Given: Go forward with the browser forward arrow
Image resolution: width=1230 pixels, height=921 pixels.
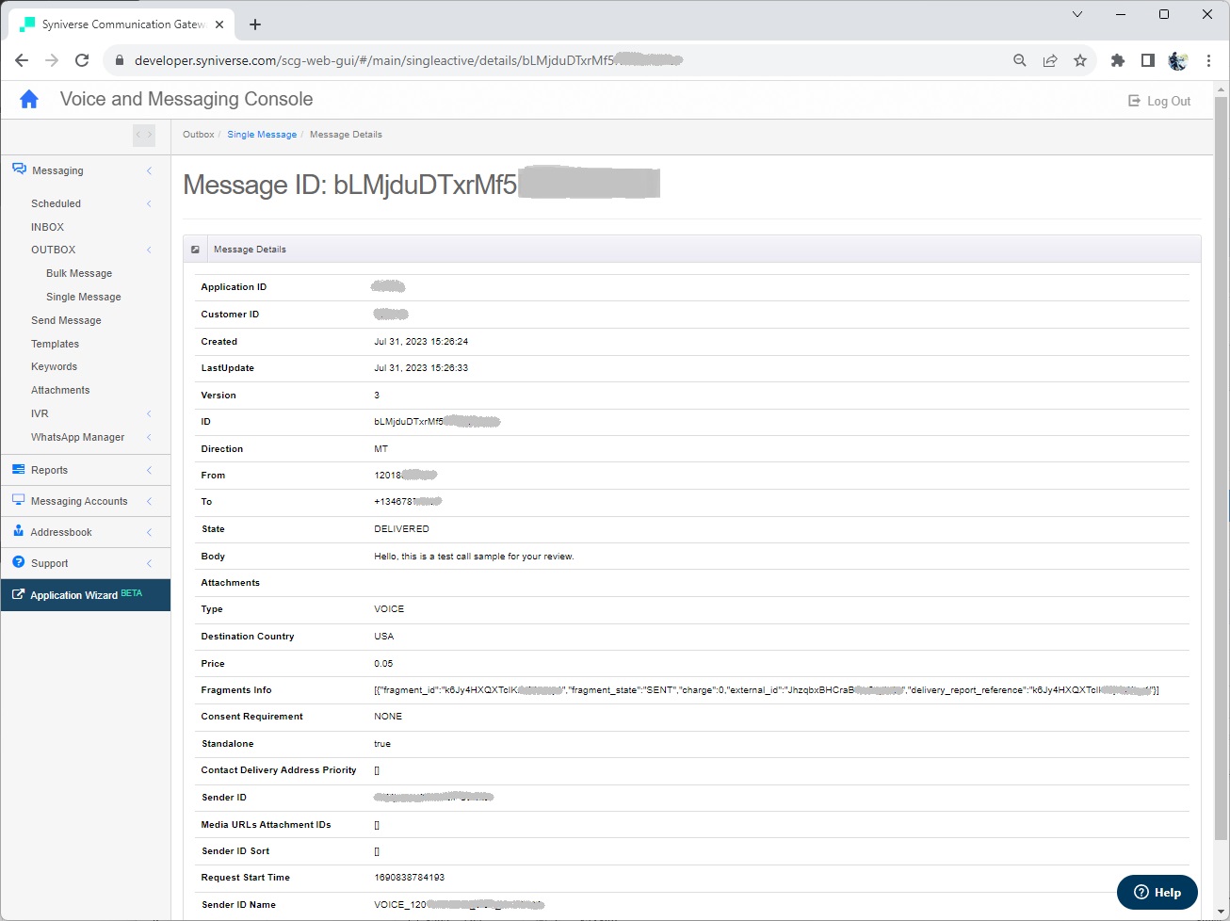Looking at the screenshot, I should 52,60.
